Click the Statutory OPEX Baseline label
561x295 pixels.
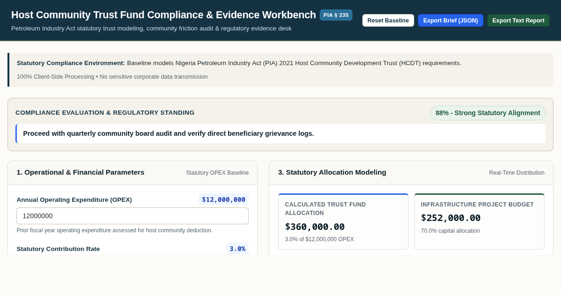click(217, 173)
